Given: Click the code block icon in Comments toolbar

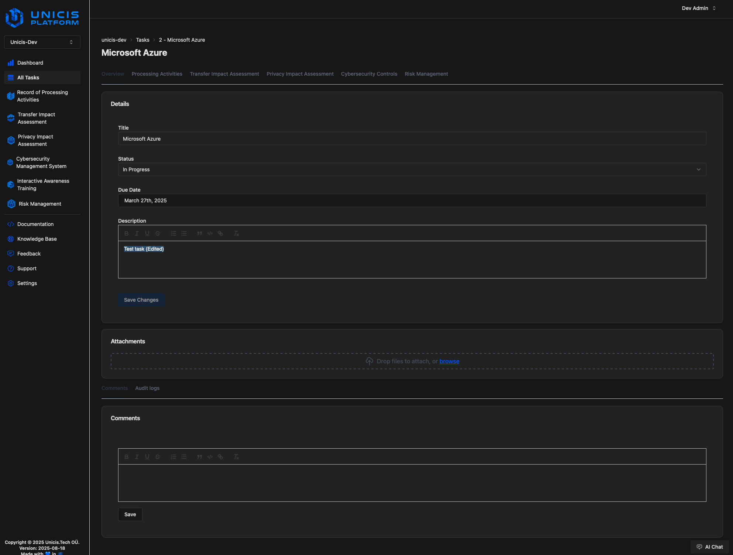Looking at the screenshot, I should coord(210,457).
